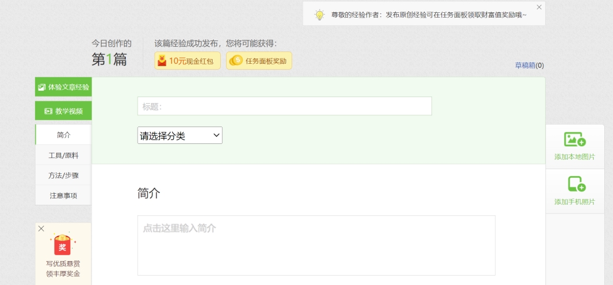Image resolution: width=613 pixels, height=285 pixels.
Task: Jump to the 工具/原料 section
Action: (x=63, y=155)
